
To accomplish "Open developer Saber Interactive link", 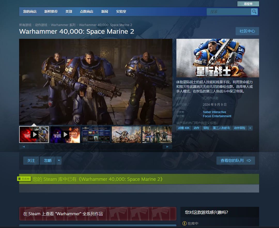I will click(214, 112).
